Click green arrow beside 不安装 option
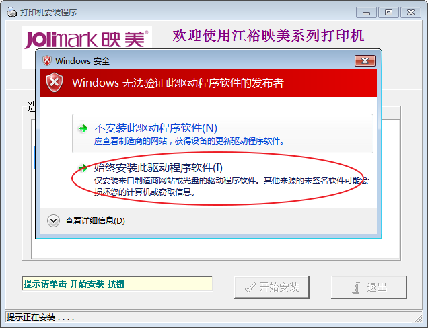This screenshot has width=428, height=328. click(83, 128)
